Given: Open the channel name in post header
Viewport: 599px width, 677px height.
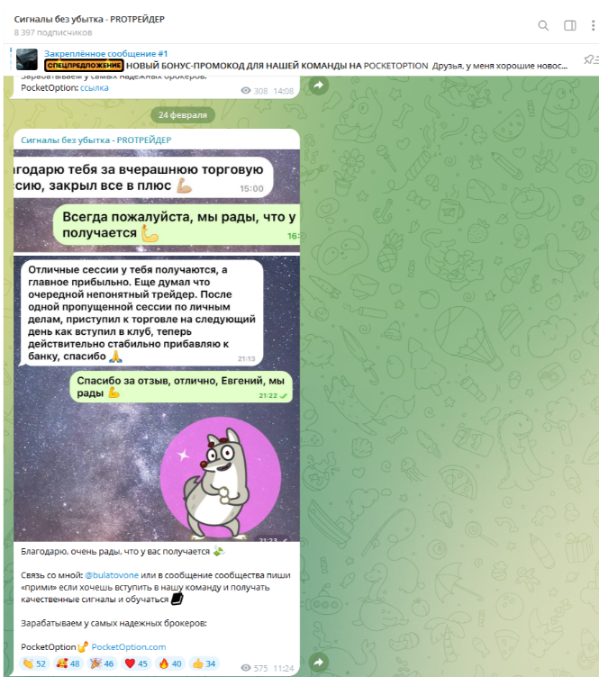Looking at the screenshot, I should [96, 140].
